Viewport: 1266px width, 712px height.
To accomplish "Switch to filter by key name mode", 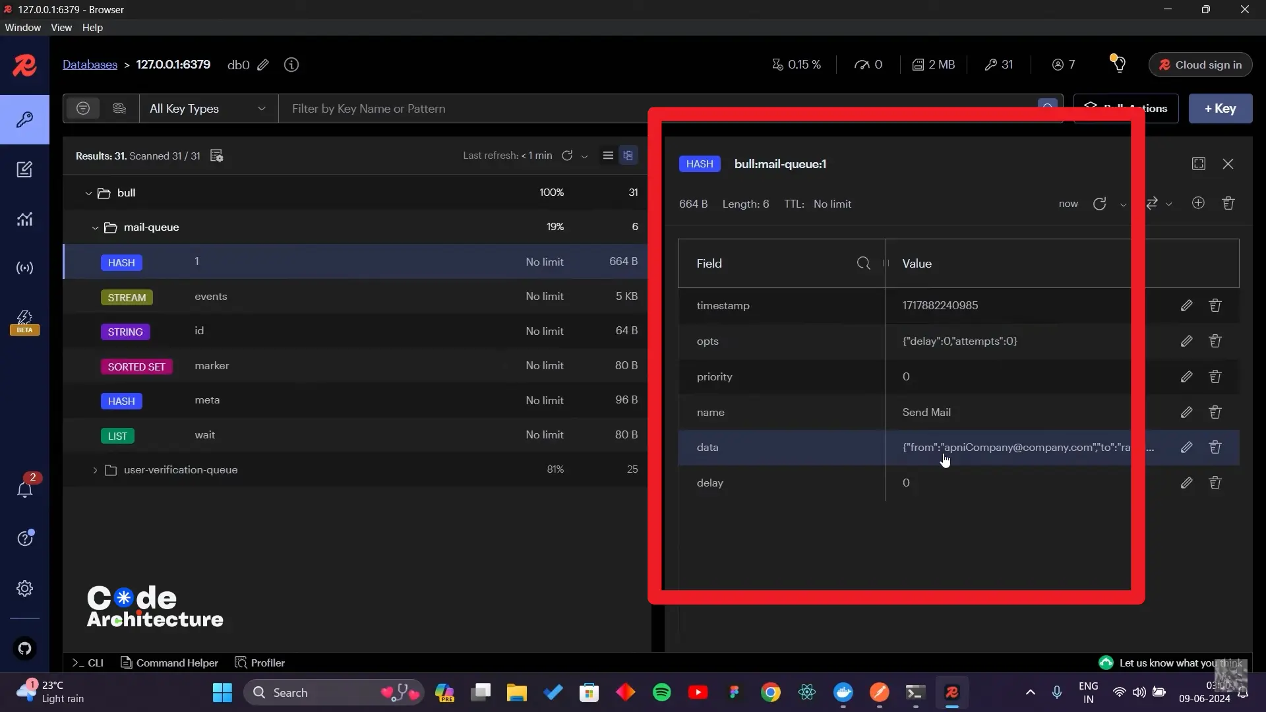I will [83, 108].
